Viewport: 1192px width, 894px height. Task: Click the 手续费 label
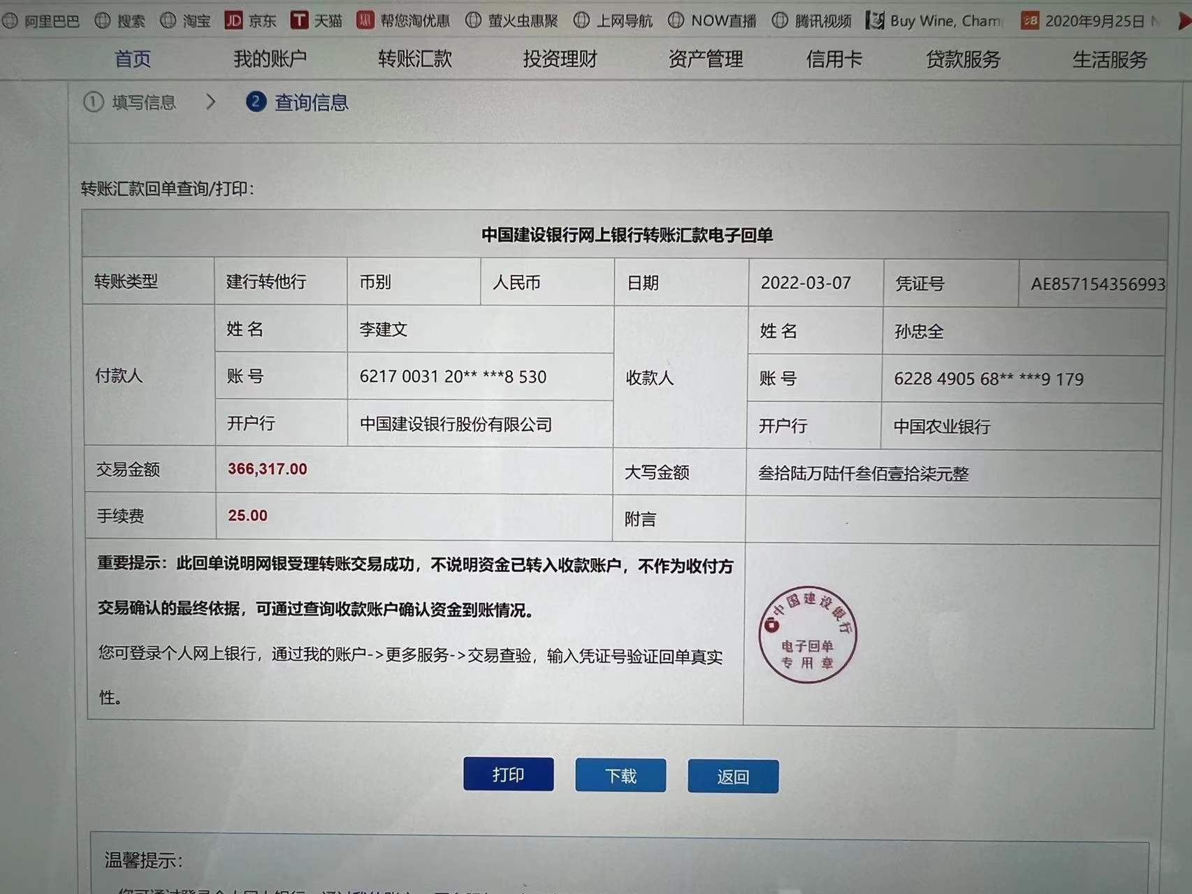tap(120, 515)
